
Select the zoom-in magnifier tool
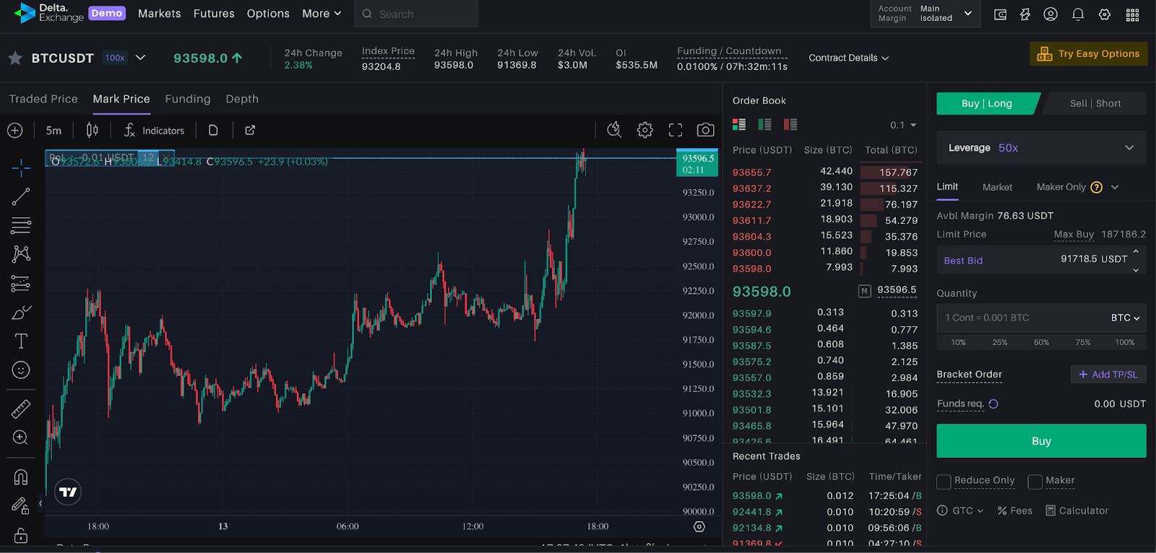click(x=21, y=437)
